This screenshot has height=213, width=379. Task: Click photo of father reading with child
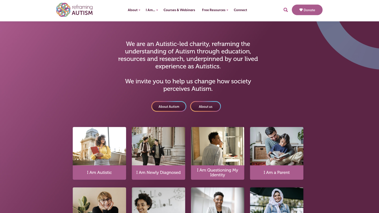click(277, 146)
